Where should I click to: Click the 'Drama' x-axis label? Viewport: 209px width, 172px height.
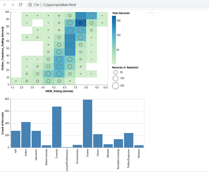[88, 153]
